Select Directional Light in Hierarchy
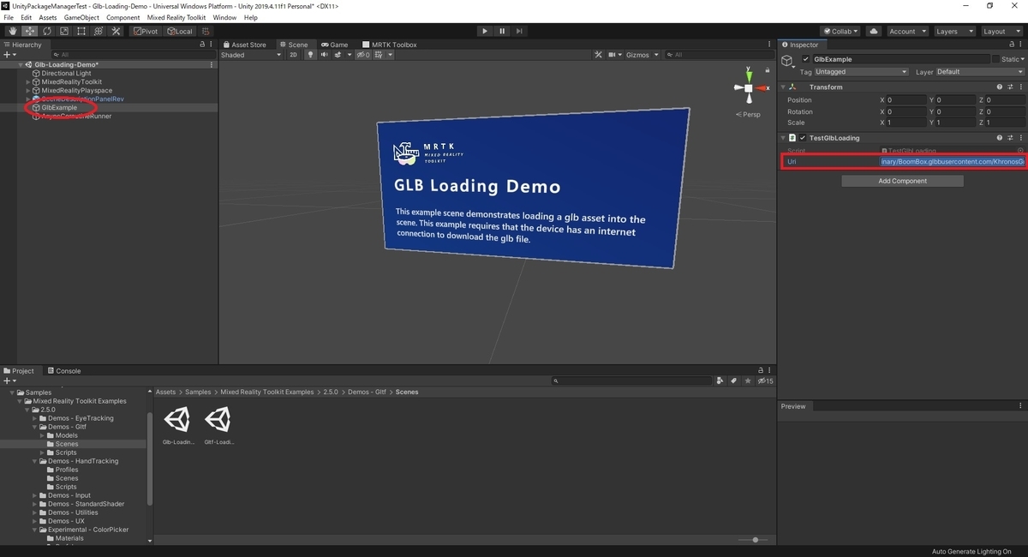The width and height of the screenshot is (1028, 557). tap(66, 74)
